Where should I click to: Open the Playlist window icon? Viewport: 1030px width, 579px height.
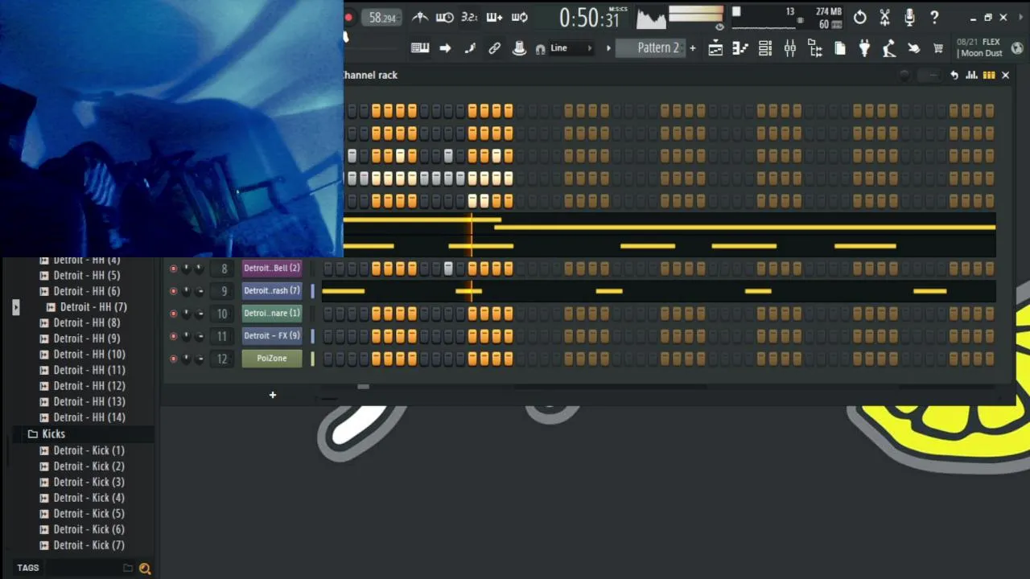[715, 48]
